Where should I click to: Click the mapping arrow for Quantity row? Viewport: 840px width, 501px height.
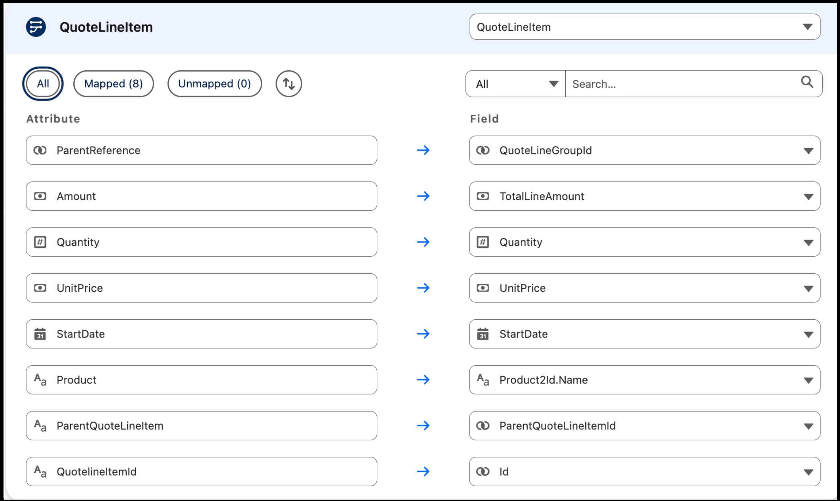(423, 242)
